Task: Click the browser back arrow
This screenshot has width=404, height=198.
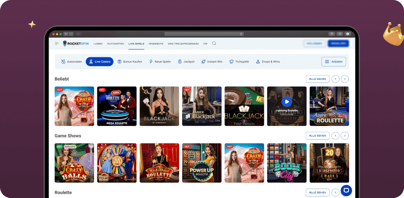Action: pyautogui.click(x=66, y=34)
